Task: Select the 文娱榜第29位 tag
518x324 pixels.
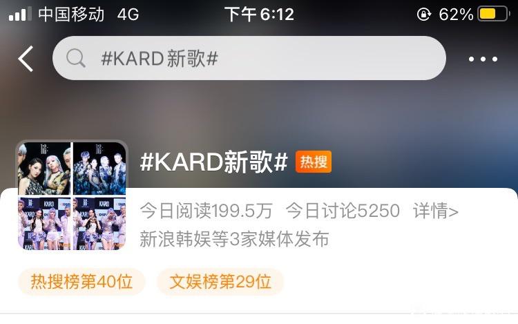Action: click(220, 282)
